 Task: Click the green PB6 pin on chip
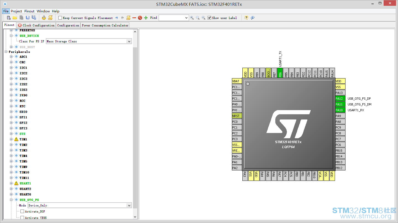280,73
